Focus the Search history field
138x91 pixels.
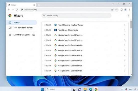(x=77, y=16)
